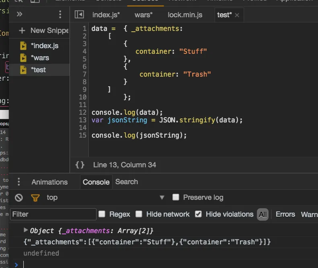The height and width of the screenshot is (268, 318).
Task: Select the Errors level filter
Action: 285,214
